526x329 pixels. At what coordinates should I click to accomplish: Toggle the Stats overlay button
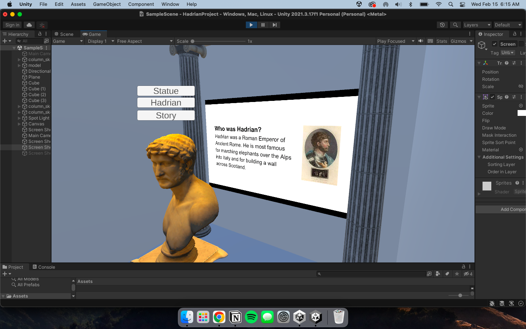[x=442, y=41]
